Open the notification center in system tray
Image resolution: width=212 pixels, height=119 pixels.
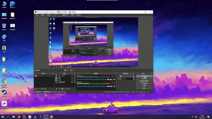pos(209,117)
